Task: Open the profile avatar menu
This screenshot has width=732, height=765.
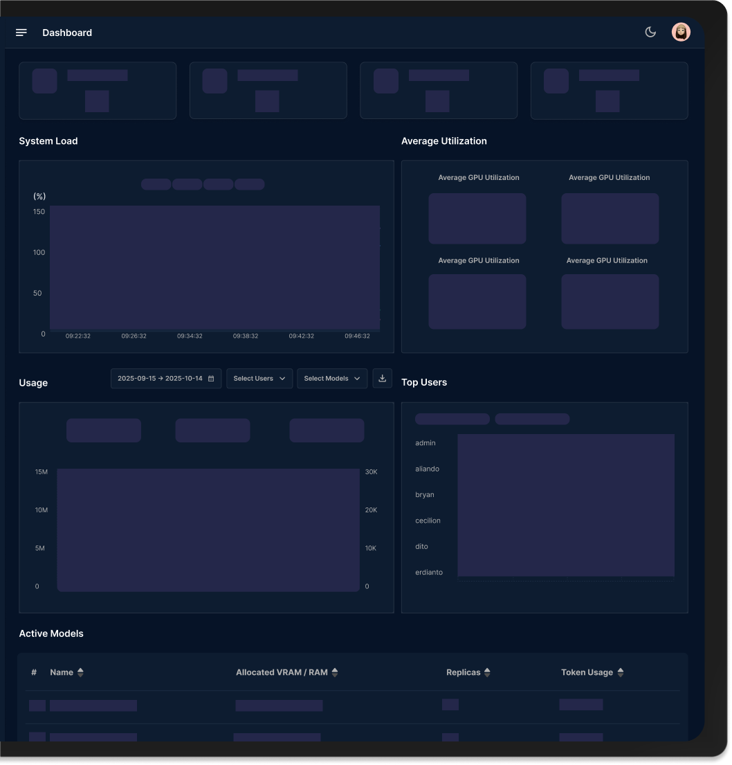Action: [680, 31]
